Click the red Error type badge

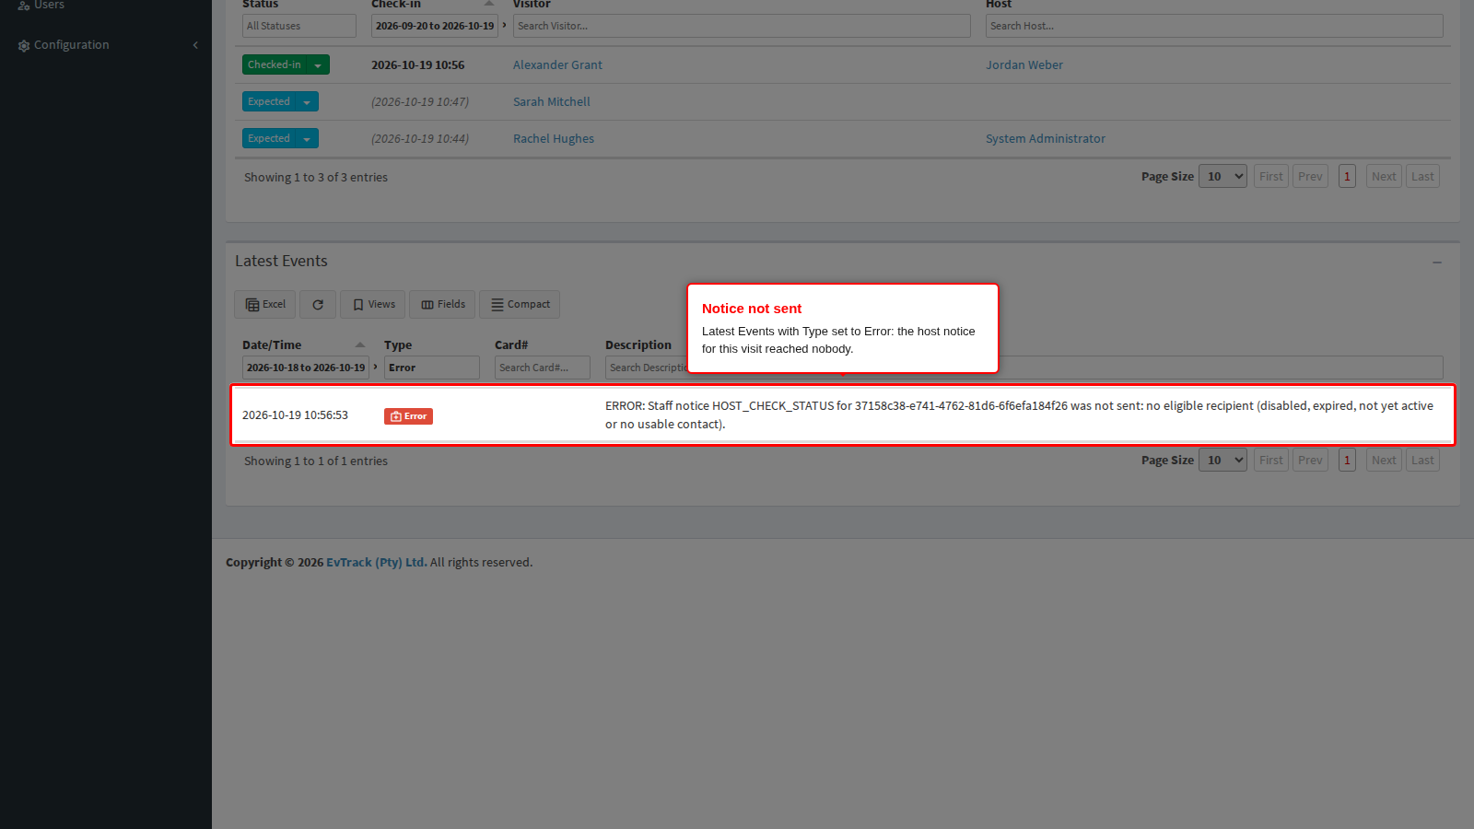408,416
